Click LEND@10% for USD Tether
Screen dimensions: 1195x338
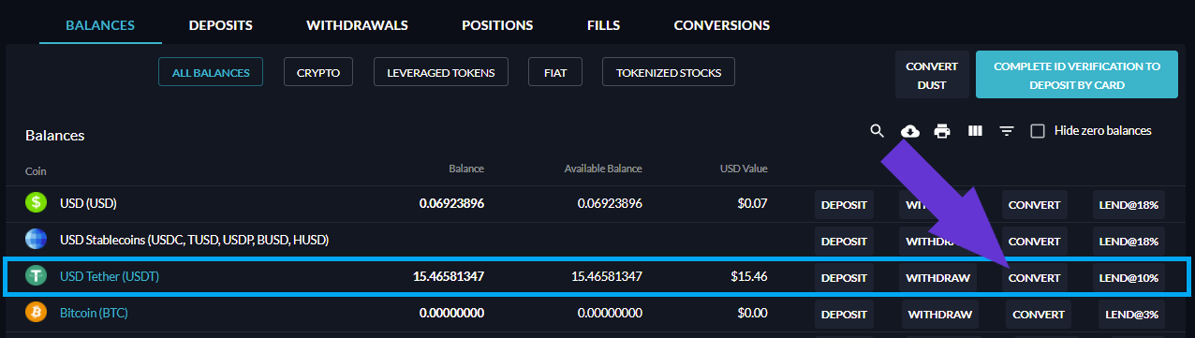[x=1129, y=278]
